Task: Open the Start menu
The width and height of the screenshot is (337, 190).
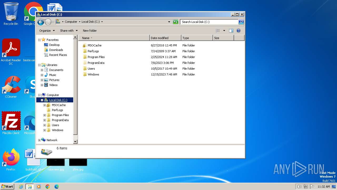Action: pyautogui.click(x=7, y=186)
